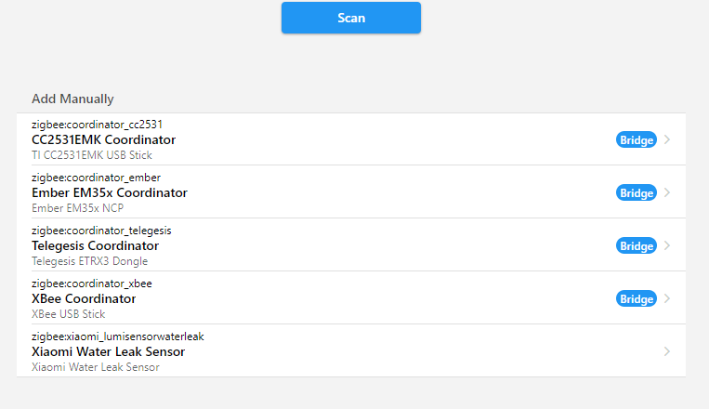Open the XBee Coordinator row chevron
The width and height of the screenshot is (709, 409).
click(x=667, y=299)
